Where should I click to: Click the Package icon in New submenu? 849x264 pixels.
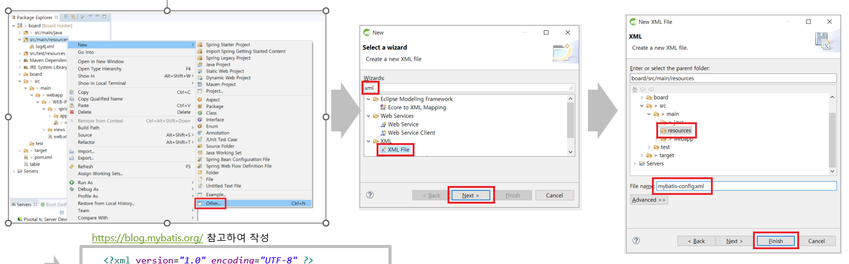click(200, 106)
